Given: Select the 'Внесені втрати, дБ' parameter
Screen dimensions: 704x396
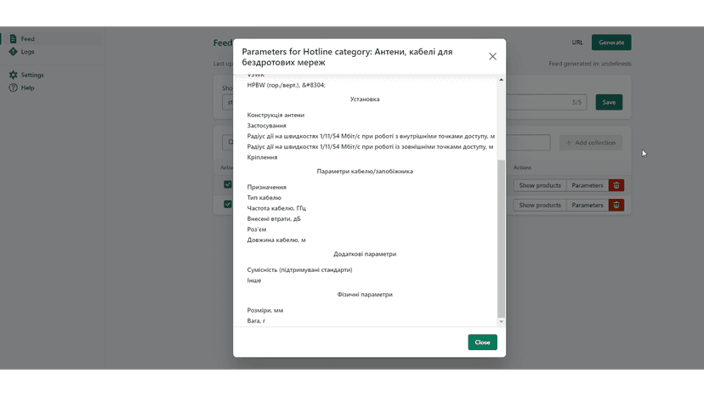Looking at the screenshot, I should (274, 218).
